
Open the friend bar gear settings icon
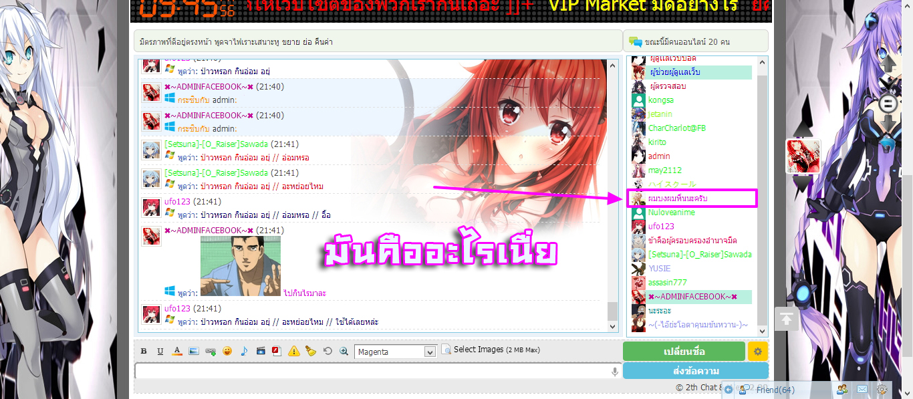[882, 390]
